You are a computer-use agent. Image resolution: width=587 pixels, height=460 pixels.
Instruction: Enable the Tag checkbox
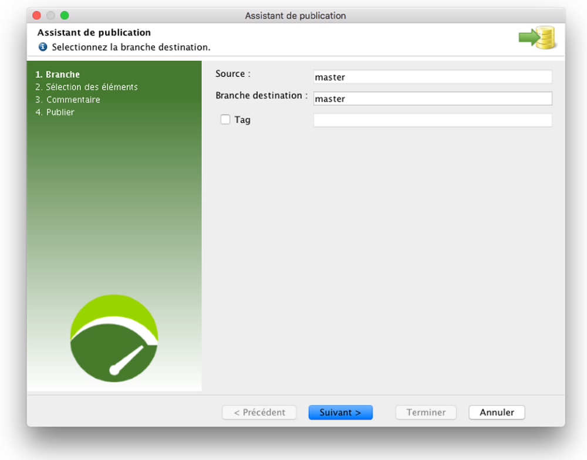click(225, 119)
